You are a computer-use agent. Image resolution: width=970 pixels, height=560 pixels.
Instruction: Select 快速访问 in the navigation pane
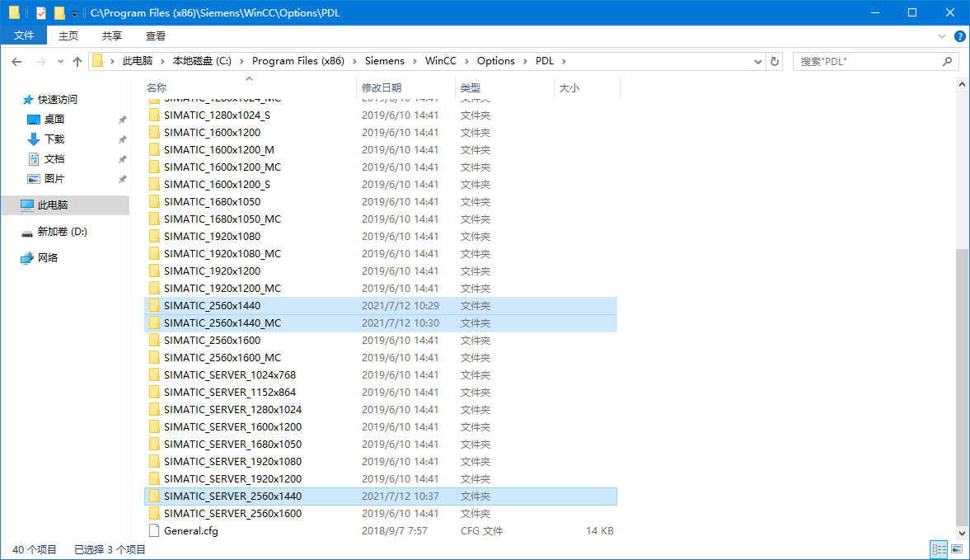click(x=57, y=99)
